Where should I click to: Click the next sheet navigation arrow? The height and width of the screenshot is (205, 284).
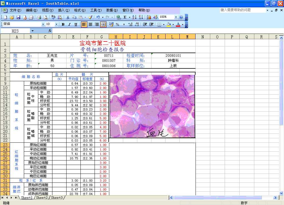(11, 197)
